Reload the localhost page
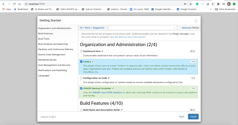Viewport: 238px width, 125px height. (14, 4)
